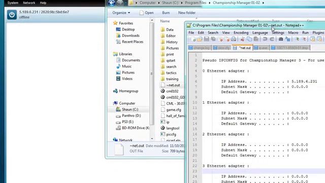Switch to the .dmp document tab
Viewport: 325px width, 183px height.
click(290, 48)
